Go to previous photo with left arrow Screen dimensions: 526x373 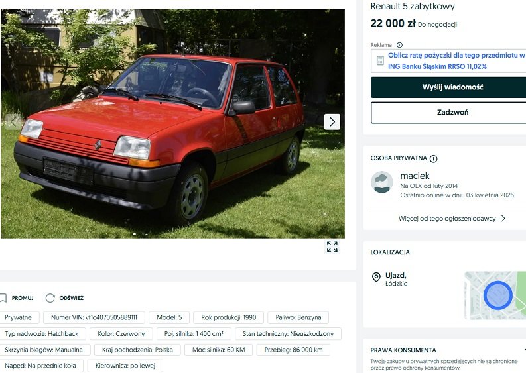[13, 122]
